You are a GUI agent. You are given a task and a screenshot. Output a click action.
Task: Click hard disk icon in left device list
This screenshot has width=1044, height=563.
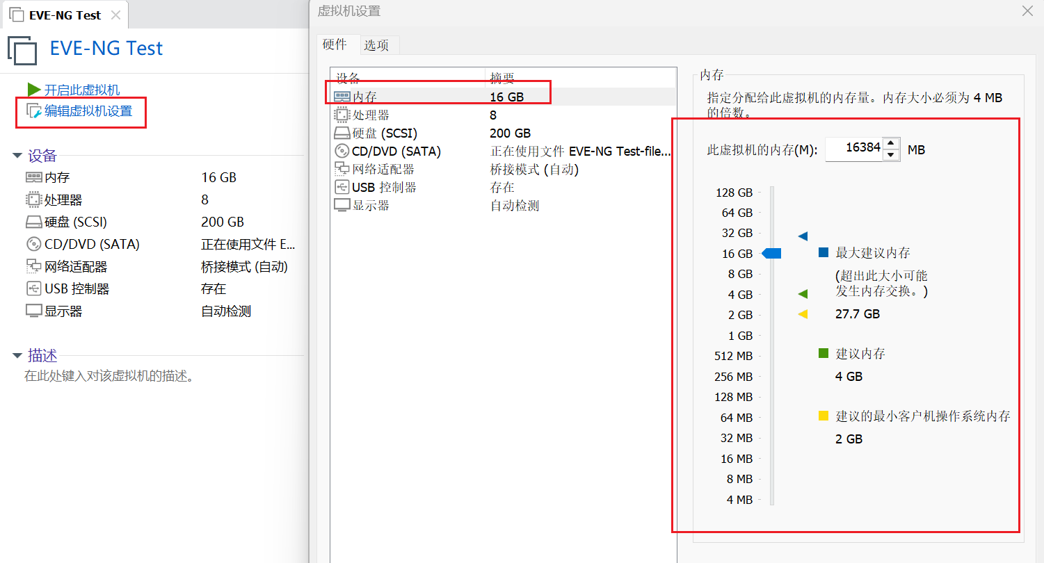point(34,222)
